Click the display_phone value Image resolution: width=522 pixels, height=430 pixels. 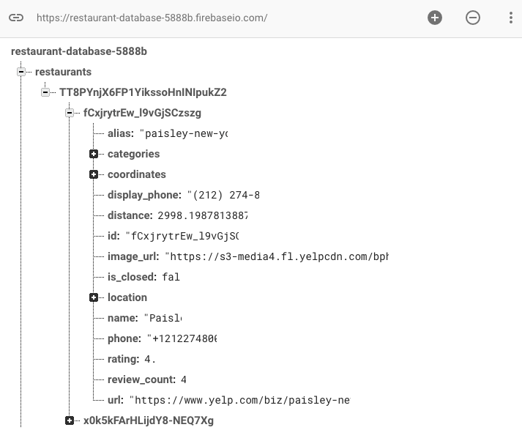(x=223, y=196)
